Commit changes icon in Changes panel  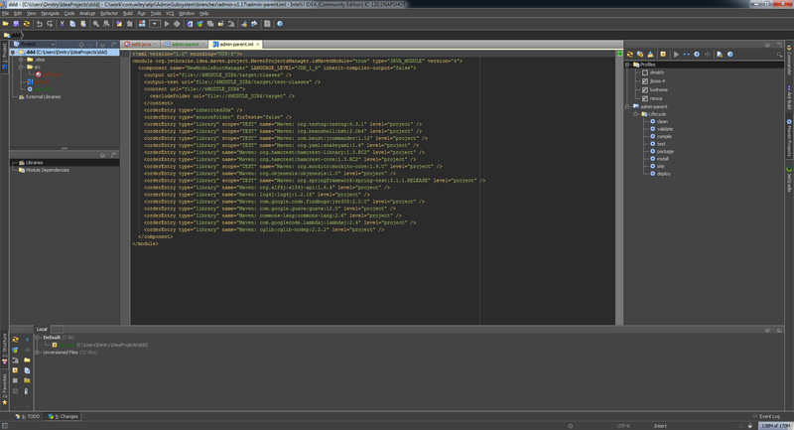15,350
